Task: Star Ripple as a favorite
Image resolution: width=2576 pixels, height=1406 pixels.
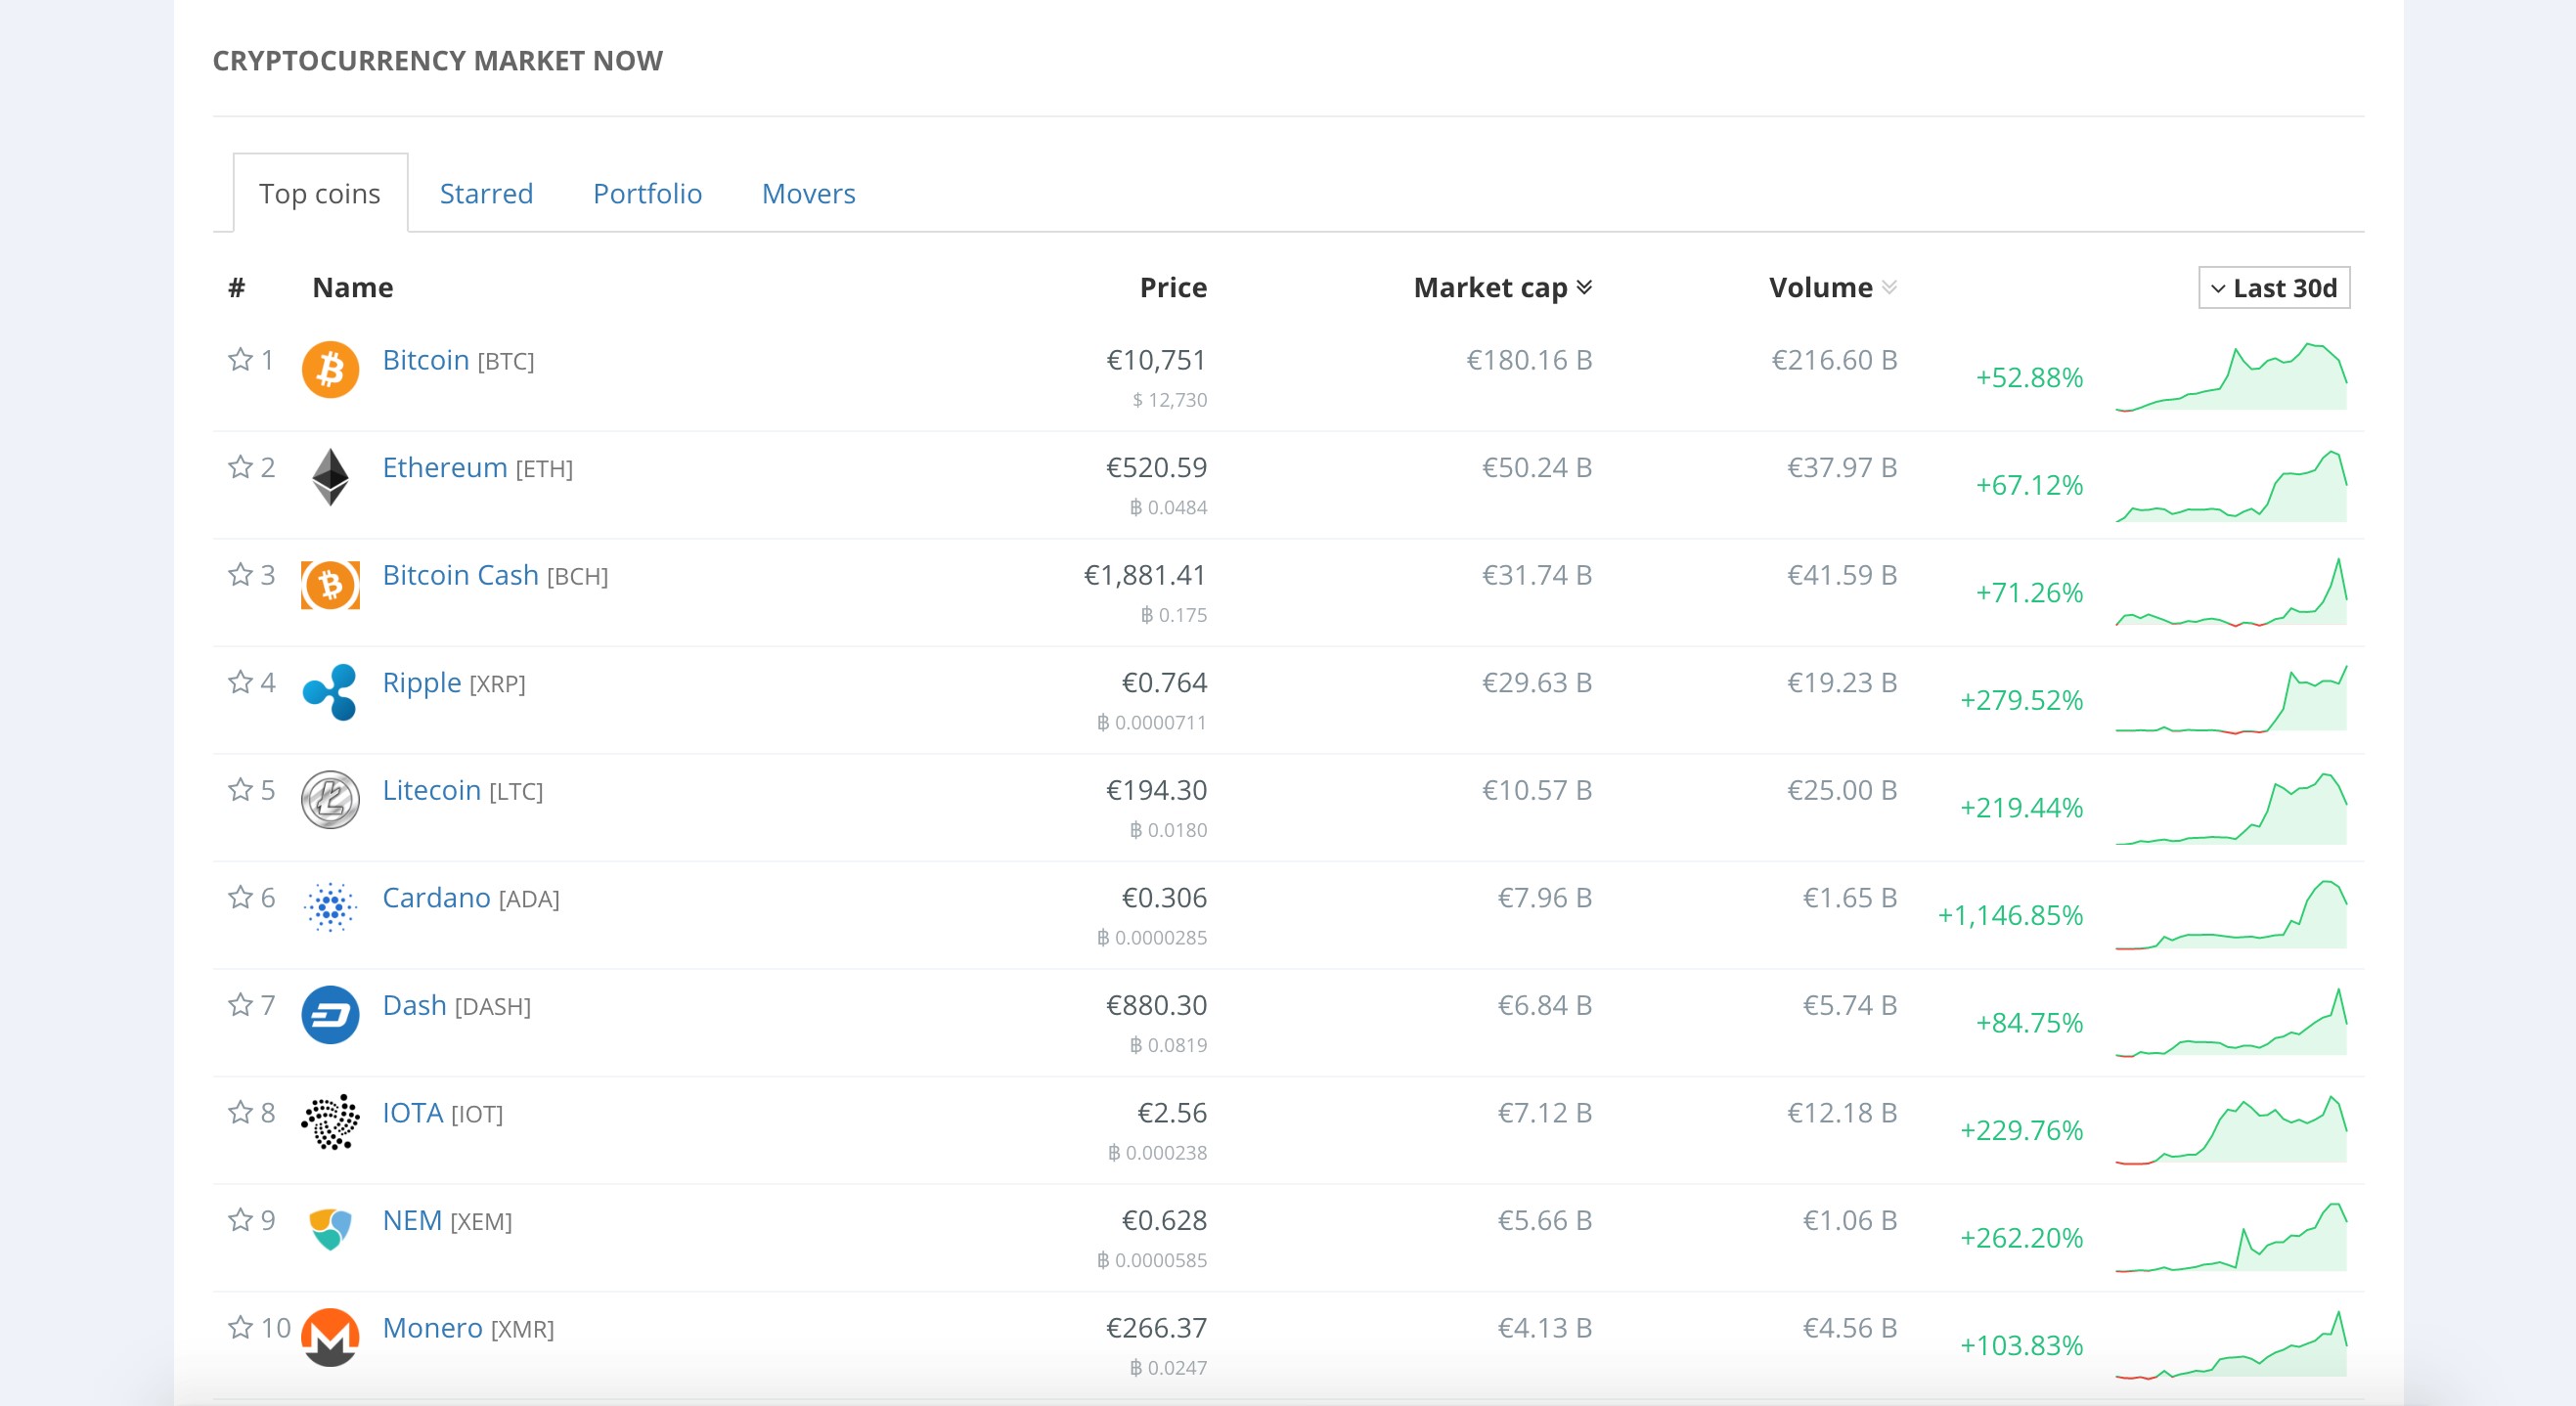Action: click(x=240, y=682)
